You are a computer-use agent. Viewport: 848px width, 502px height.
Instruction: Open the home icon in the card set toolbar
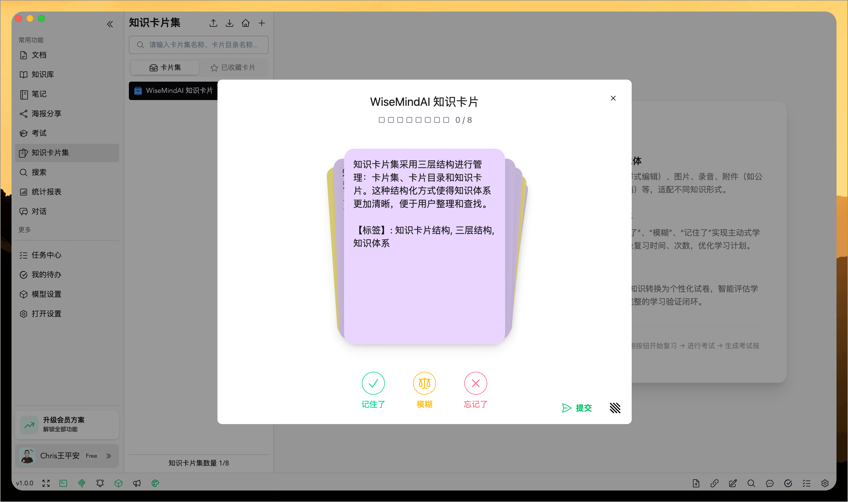tap(246, 23)
